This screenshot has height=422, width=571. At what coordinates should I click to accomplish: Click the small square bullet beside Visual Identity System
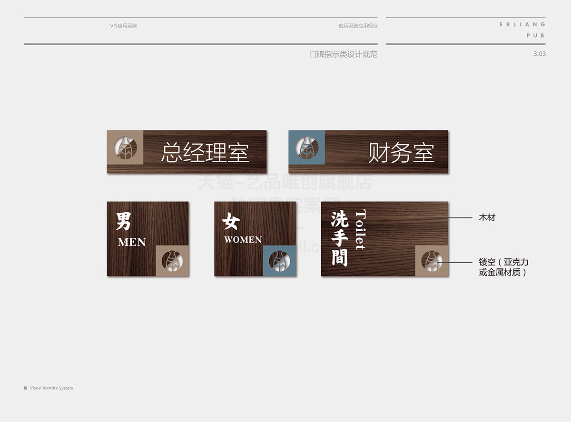(25, 388)
